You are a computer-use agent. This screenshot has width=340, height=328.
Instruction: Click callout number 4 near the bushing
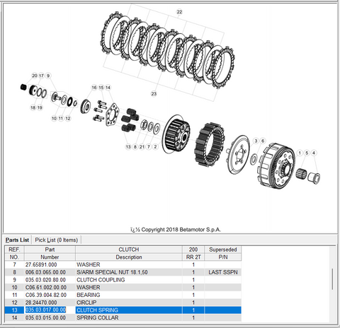pyautogui.click(x=314, y=153)
